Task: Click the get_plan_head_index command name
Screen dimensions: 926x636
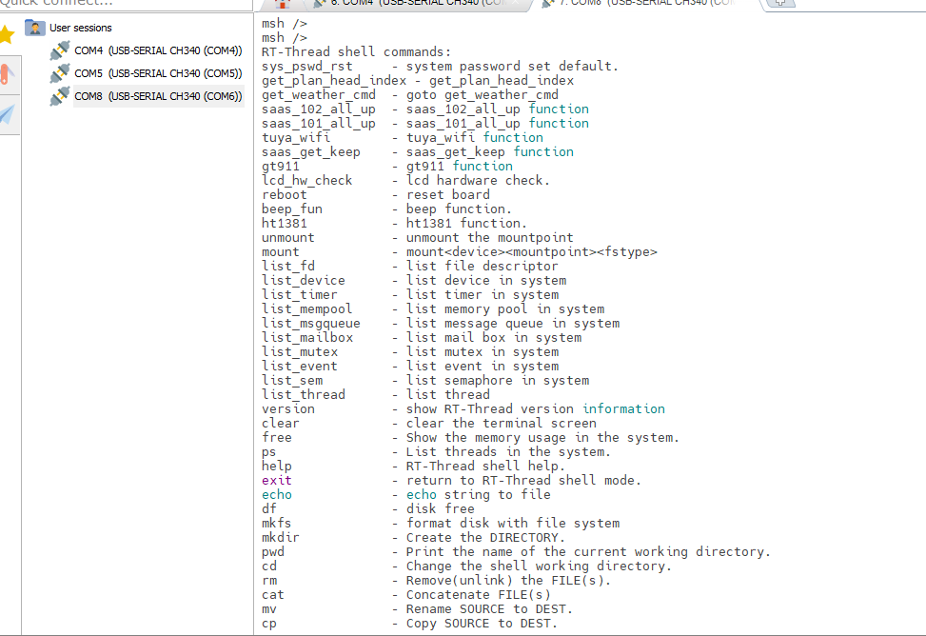Action: coord(334,80)
